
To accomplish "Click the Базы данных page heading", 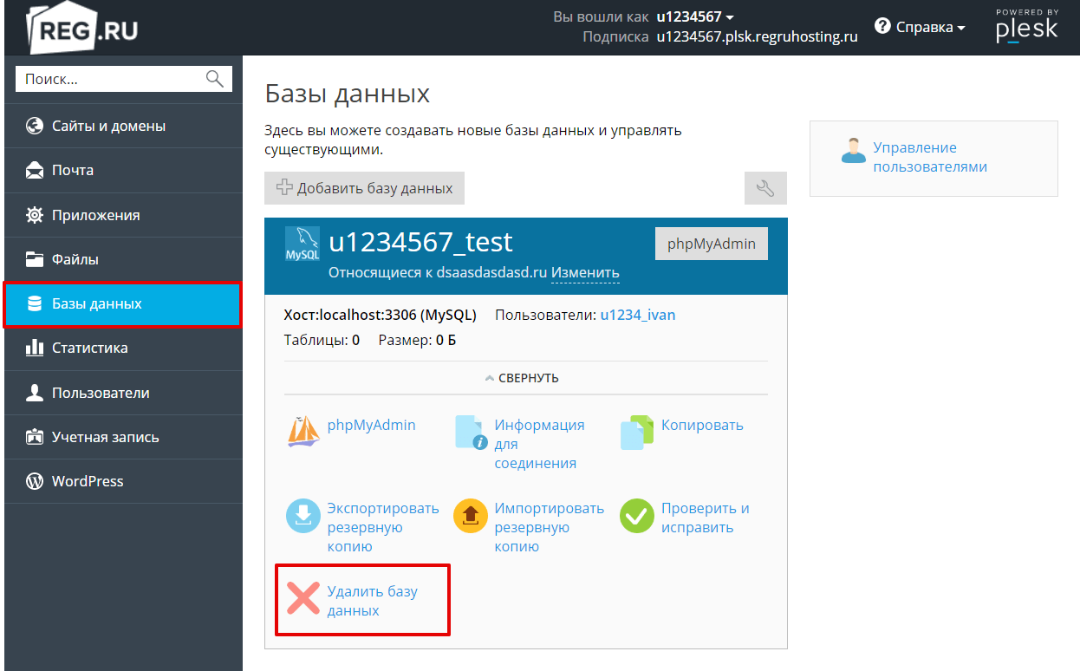I will pos(347,93).
